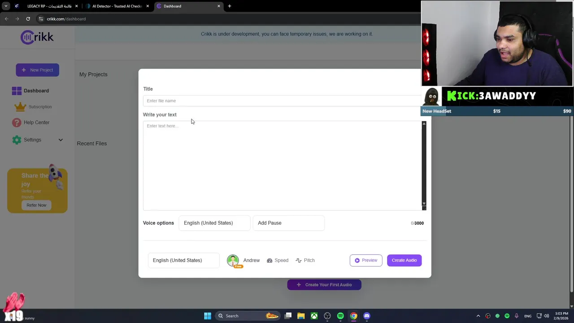574x323 pixels.
Task: Open the bottom English (United States) dropdown
Action: click(x=183, y=260)
